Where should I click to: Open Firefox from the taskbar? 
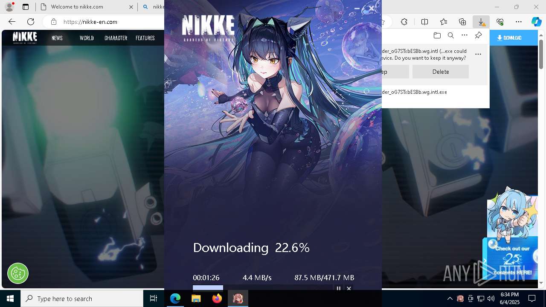pyautogui.click(x=217, y=298)
